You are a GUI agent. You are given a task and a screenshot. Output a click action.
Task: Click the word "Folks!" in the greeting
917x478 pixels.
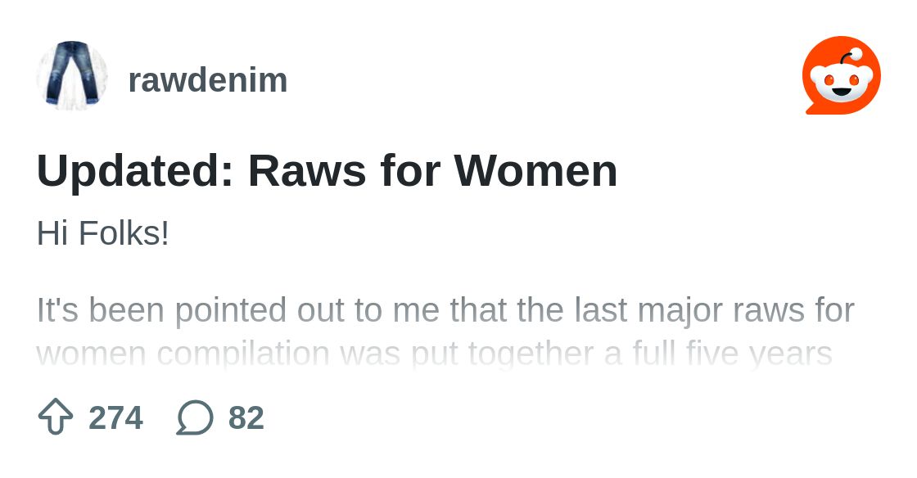click(x=124, y=234)
